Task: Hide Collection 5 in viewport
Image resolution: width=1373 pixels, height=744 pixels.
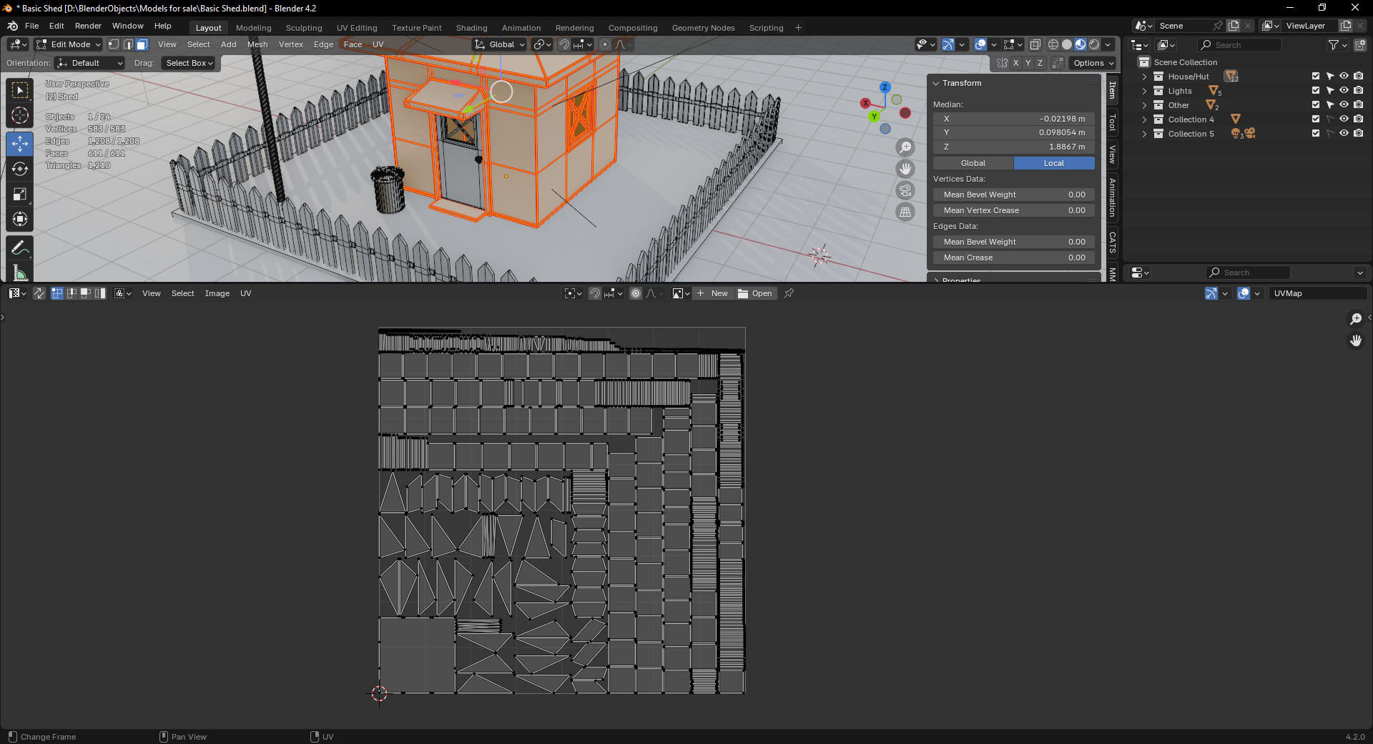Action: pyautogui.click(x=1344, y=134)
